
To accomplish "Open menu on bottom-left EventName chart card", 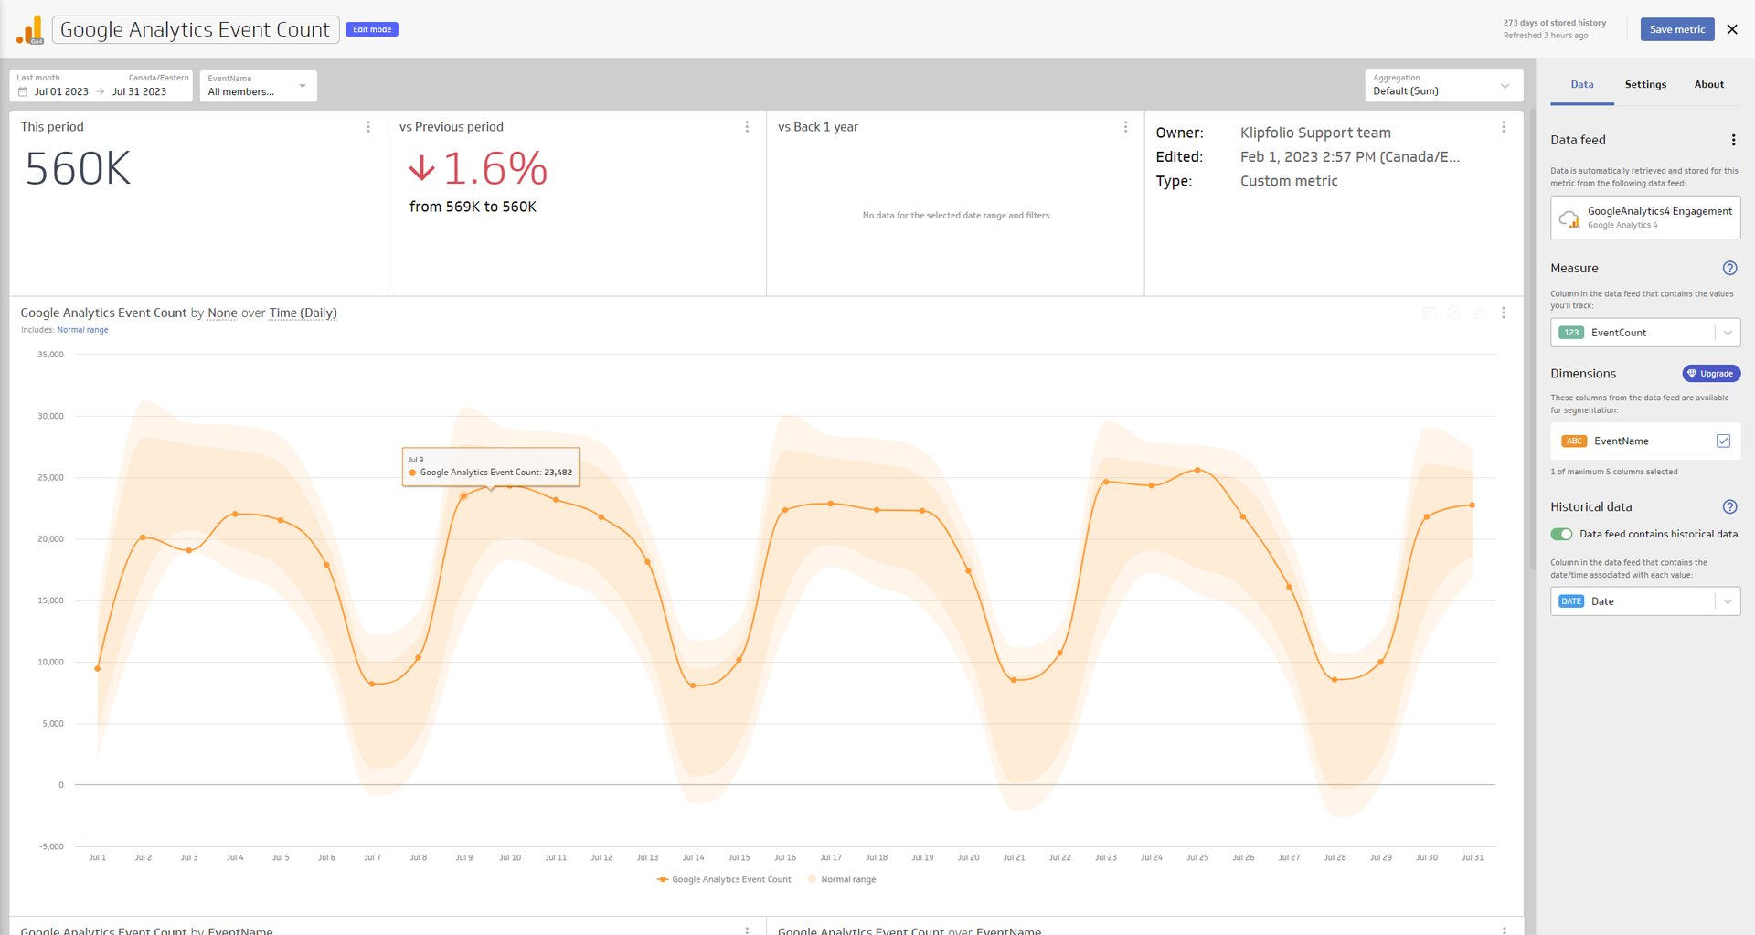I will pos(747,930).
